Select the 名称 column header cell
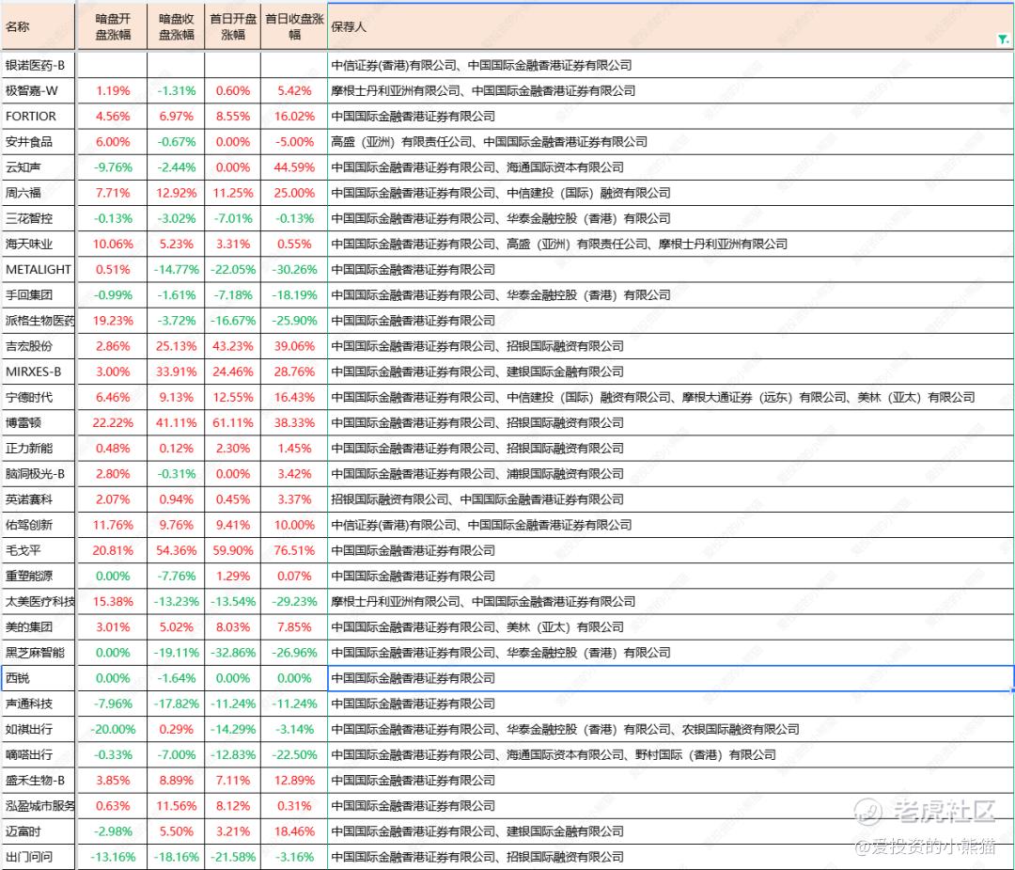 click(39, 26)
